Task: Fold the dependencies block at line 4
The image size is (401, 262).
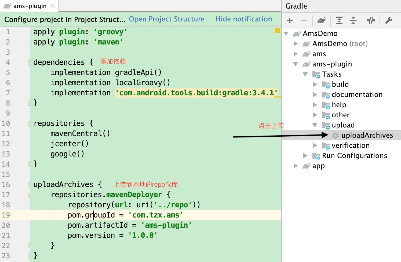Action: click(30, 63)
